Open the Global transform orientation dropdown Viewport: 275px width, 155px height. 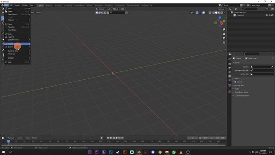101,9
